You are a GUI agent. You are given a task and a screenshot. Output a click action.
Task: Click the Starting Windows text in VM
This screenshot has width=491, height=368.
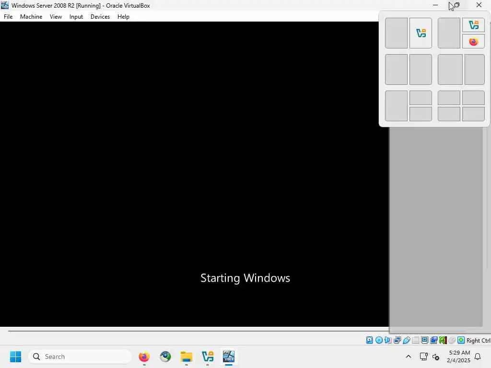point(245,278)
